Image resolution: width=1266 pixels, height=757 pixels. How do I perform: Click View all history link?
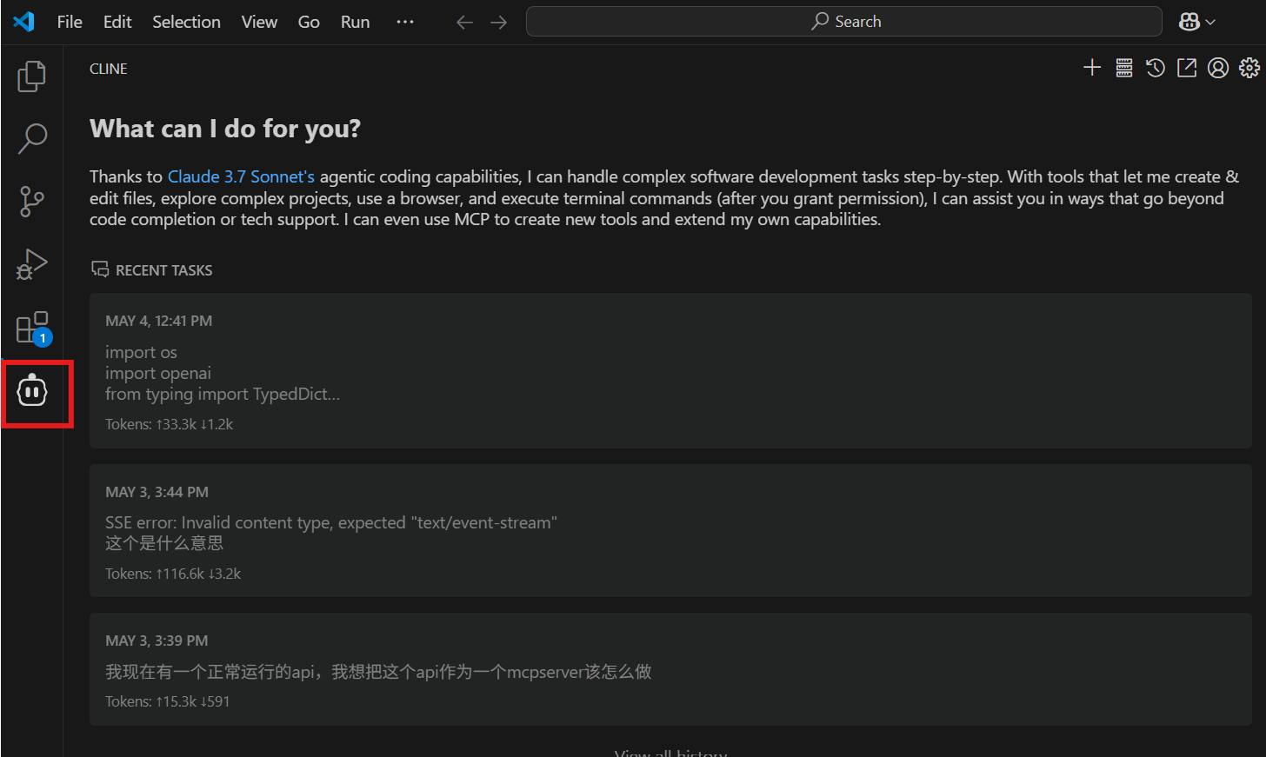pyautogui.click(x=670, y=751)
